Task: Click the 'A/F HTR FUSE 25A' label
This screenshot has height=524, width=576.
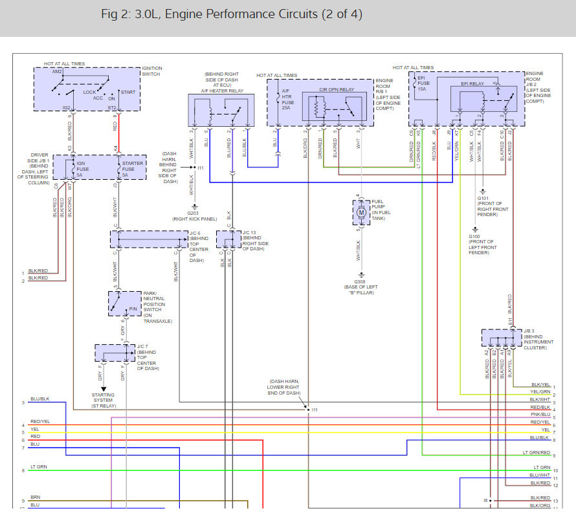Action: [287, 99]
